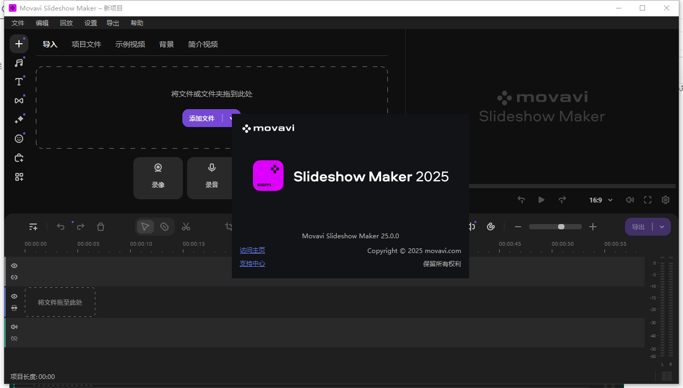Enter fullscreen preview
This screenshot has width=683, height=388.
(x=648, y=200)
